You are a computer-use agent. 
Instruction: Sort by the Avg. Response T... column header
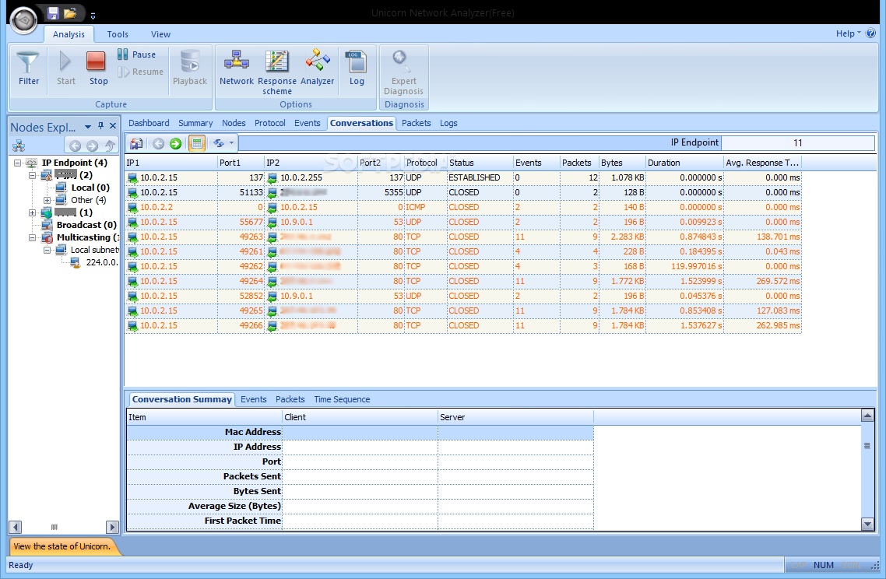tap(762, 163)
